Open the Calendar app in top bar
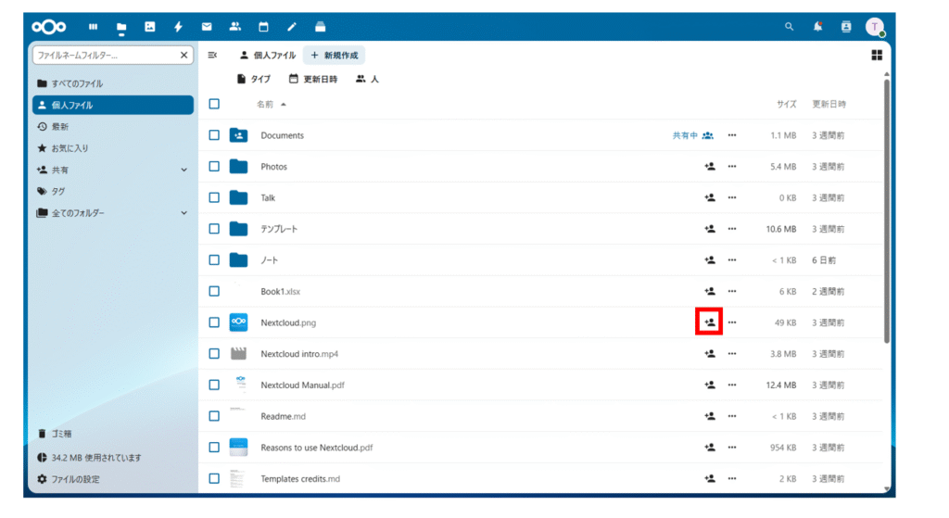Screen dimensions: 949x518 coord(263,27)
